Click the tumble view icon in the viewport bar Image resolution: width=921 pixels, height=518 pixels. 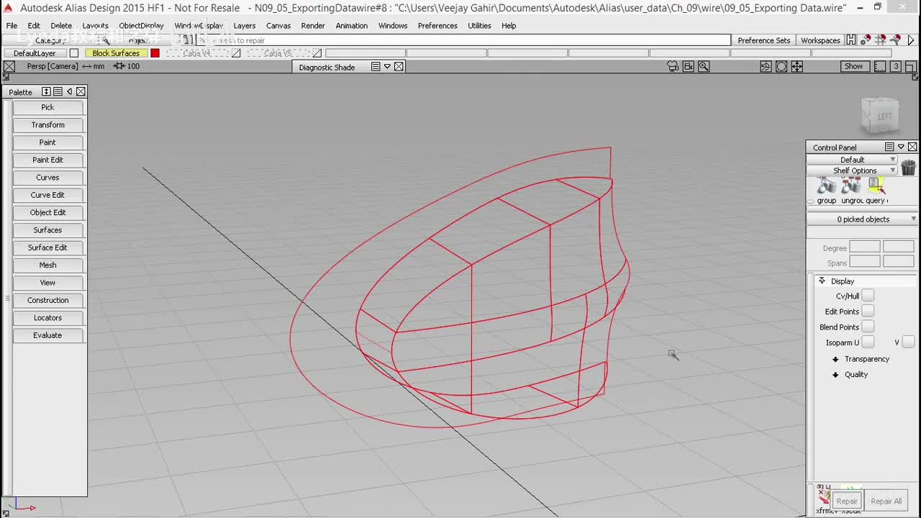click(766, 66)
